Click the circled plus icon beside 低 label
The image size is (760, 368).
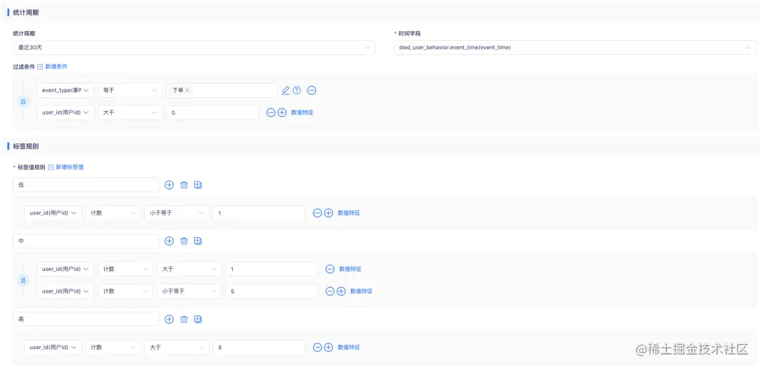point(169,185)
